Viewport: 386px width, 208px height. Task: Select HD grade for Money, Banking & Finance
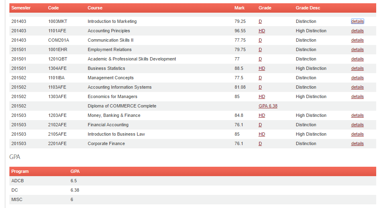pos(262,115)
